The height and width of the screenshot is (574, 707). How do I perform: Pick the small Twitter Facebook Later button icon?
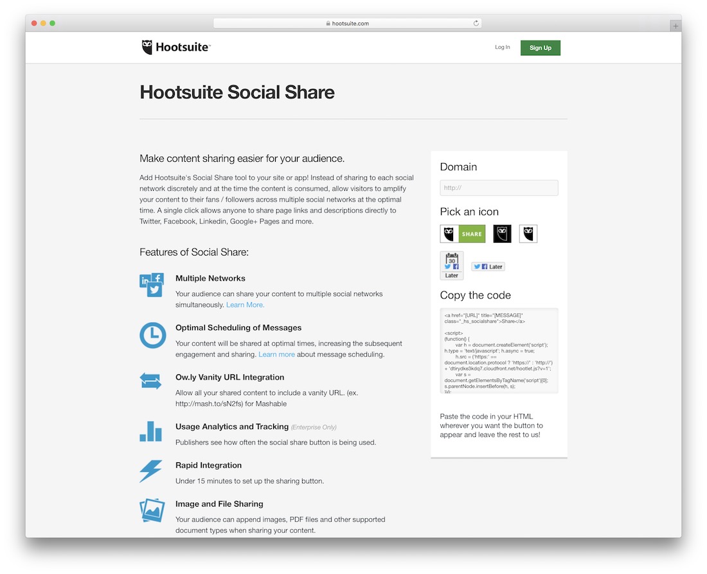pyautogui.click(x=488, y=266)
